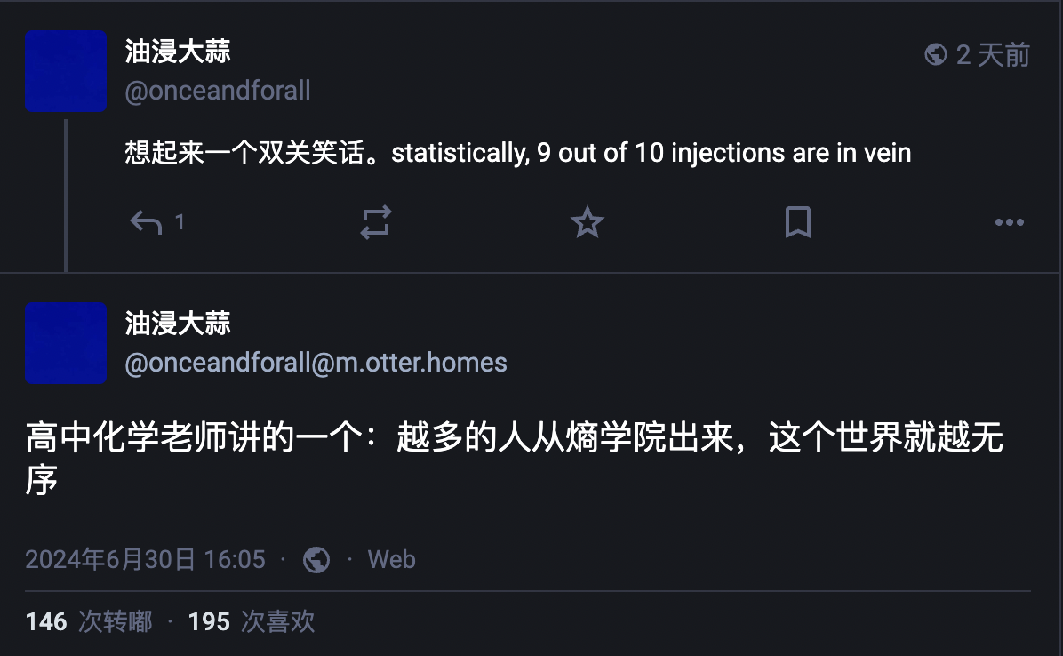Click the globe visibility icon beside 2 天前
The width and height of the screenshot is (1063, 656).
(936, 54)
